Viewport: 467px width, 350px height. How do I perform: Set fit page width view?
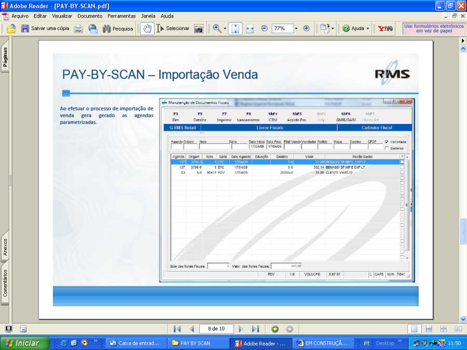pyautogui.click(x=250, y=29)
